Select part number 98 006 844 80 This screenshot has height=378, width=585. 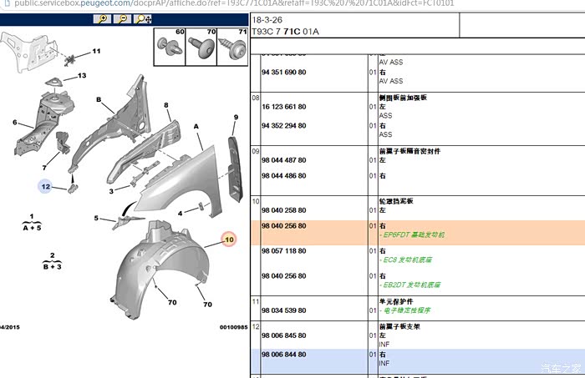click(x=284, y=355)
